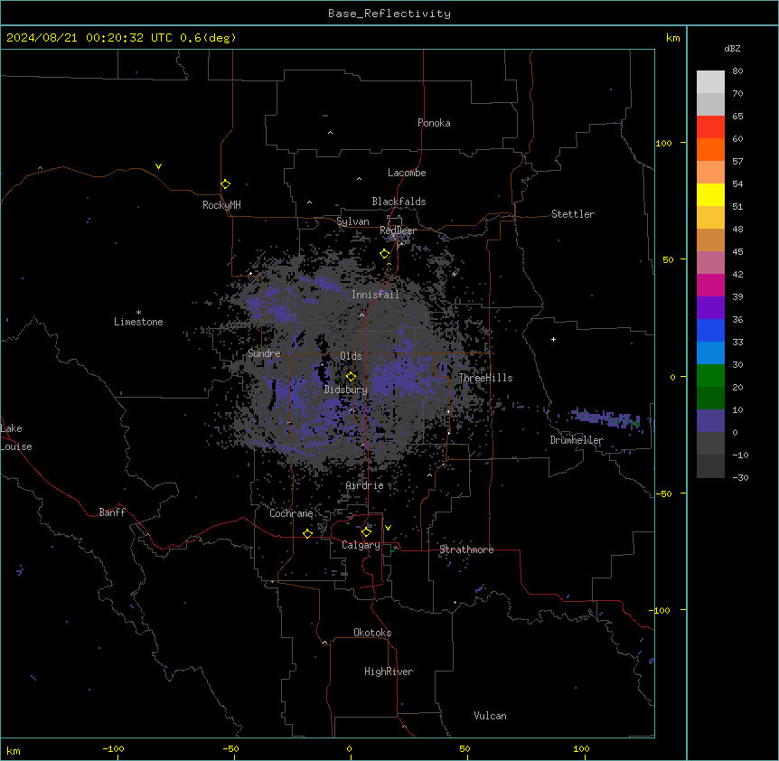Screen dimensions: 779x761
Task: Pick the slate purple swatch between 10 and 0
Action: click(710, 421)
